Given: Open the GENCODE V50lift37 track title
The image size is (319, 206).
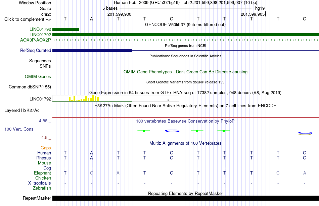Looking at the screenshot, I should pos(185,24).
